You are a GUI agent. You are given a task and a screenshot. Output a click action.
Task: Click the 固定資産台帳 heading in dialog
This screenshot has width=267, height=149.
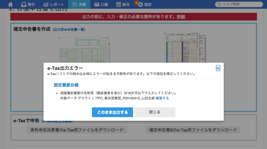66,85
